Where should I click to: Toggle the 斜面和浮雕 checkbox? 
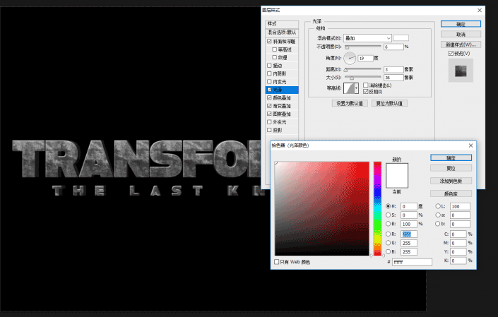coord(269,41)
